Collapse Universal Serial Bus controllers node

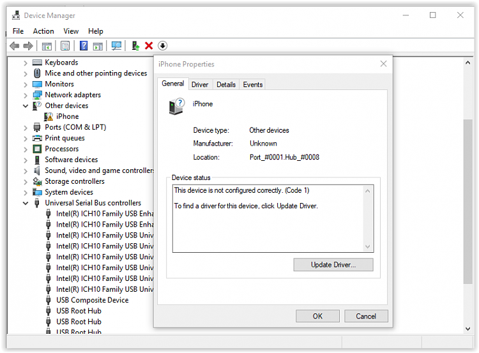[x=26, y=204]
